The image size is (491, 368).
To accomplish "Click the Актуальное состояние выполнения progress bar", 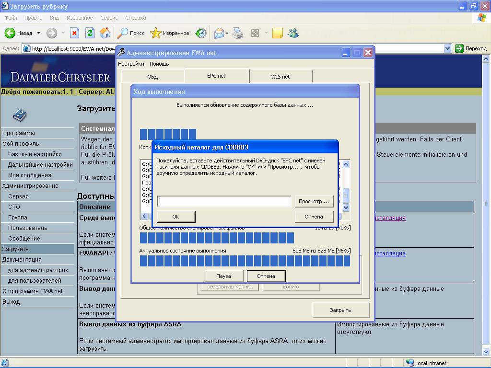I will 245,261.
